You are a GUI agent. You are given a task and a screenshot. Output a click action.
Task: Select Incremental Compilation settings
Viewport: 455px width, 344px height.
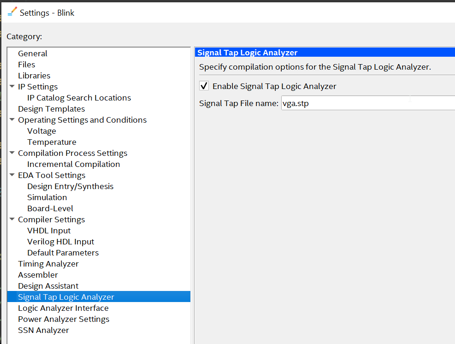click(x=73, y=164)
